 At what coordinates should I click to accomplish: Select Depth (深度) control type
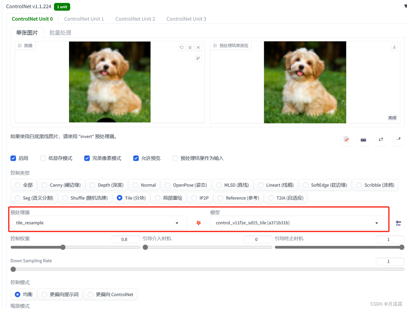point(107,185)
